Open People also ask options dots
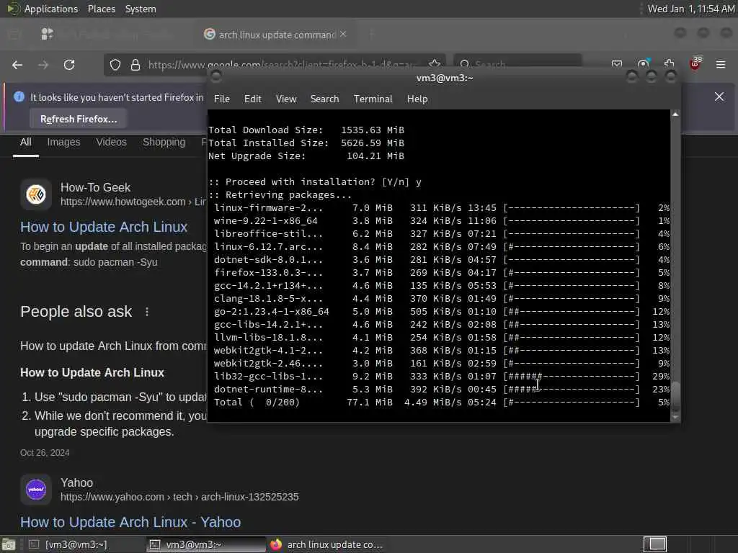The image size is (738, 553). [x=147, y=312]
